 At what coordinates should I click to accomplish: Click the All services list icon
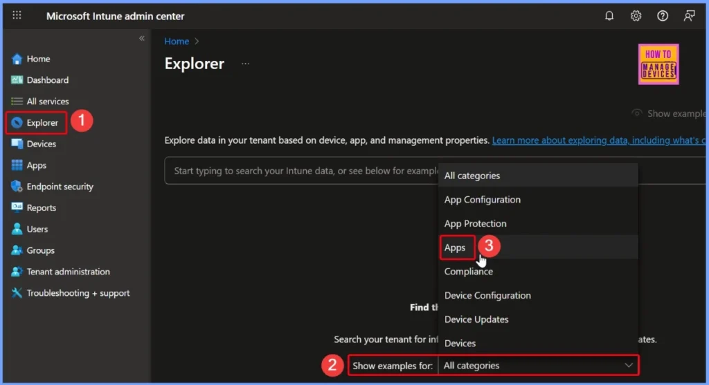point(17,101)
